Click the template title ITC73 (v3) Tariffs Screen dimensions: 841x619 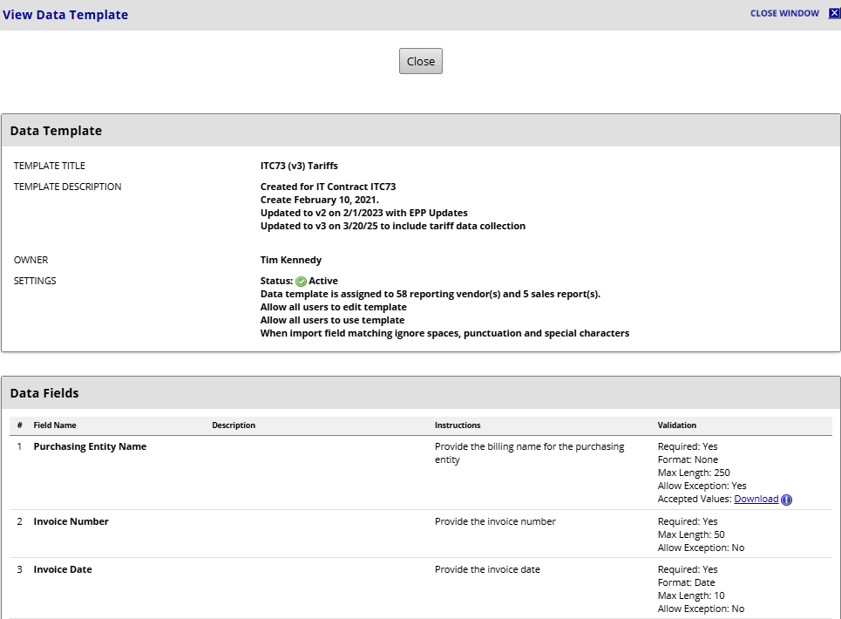[x=299, y=166]
